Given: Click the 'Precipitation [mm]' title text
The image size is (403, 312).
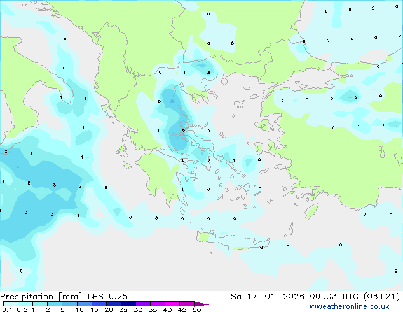Looking at the screenshot, I should (41, 297).
